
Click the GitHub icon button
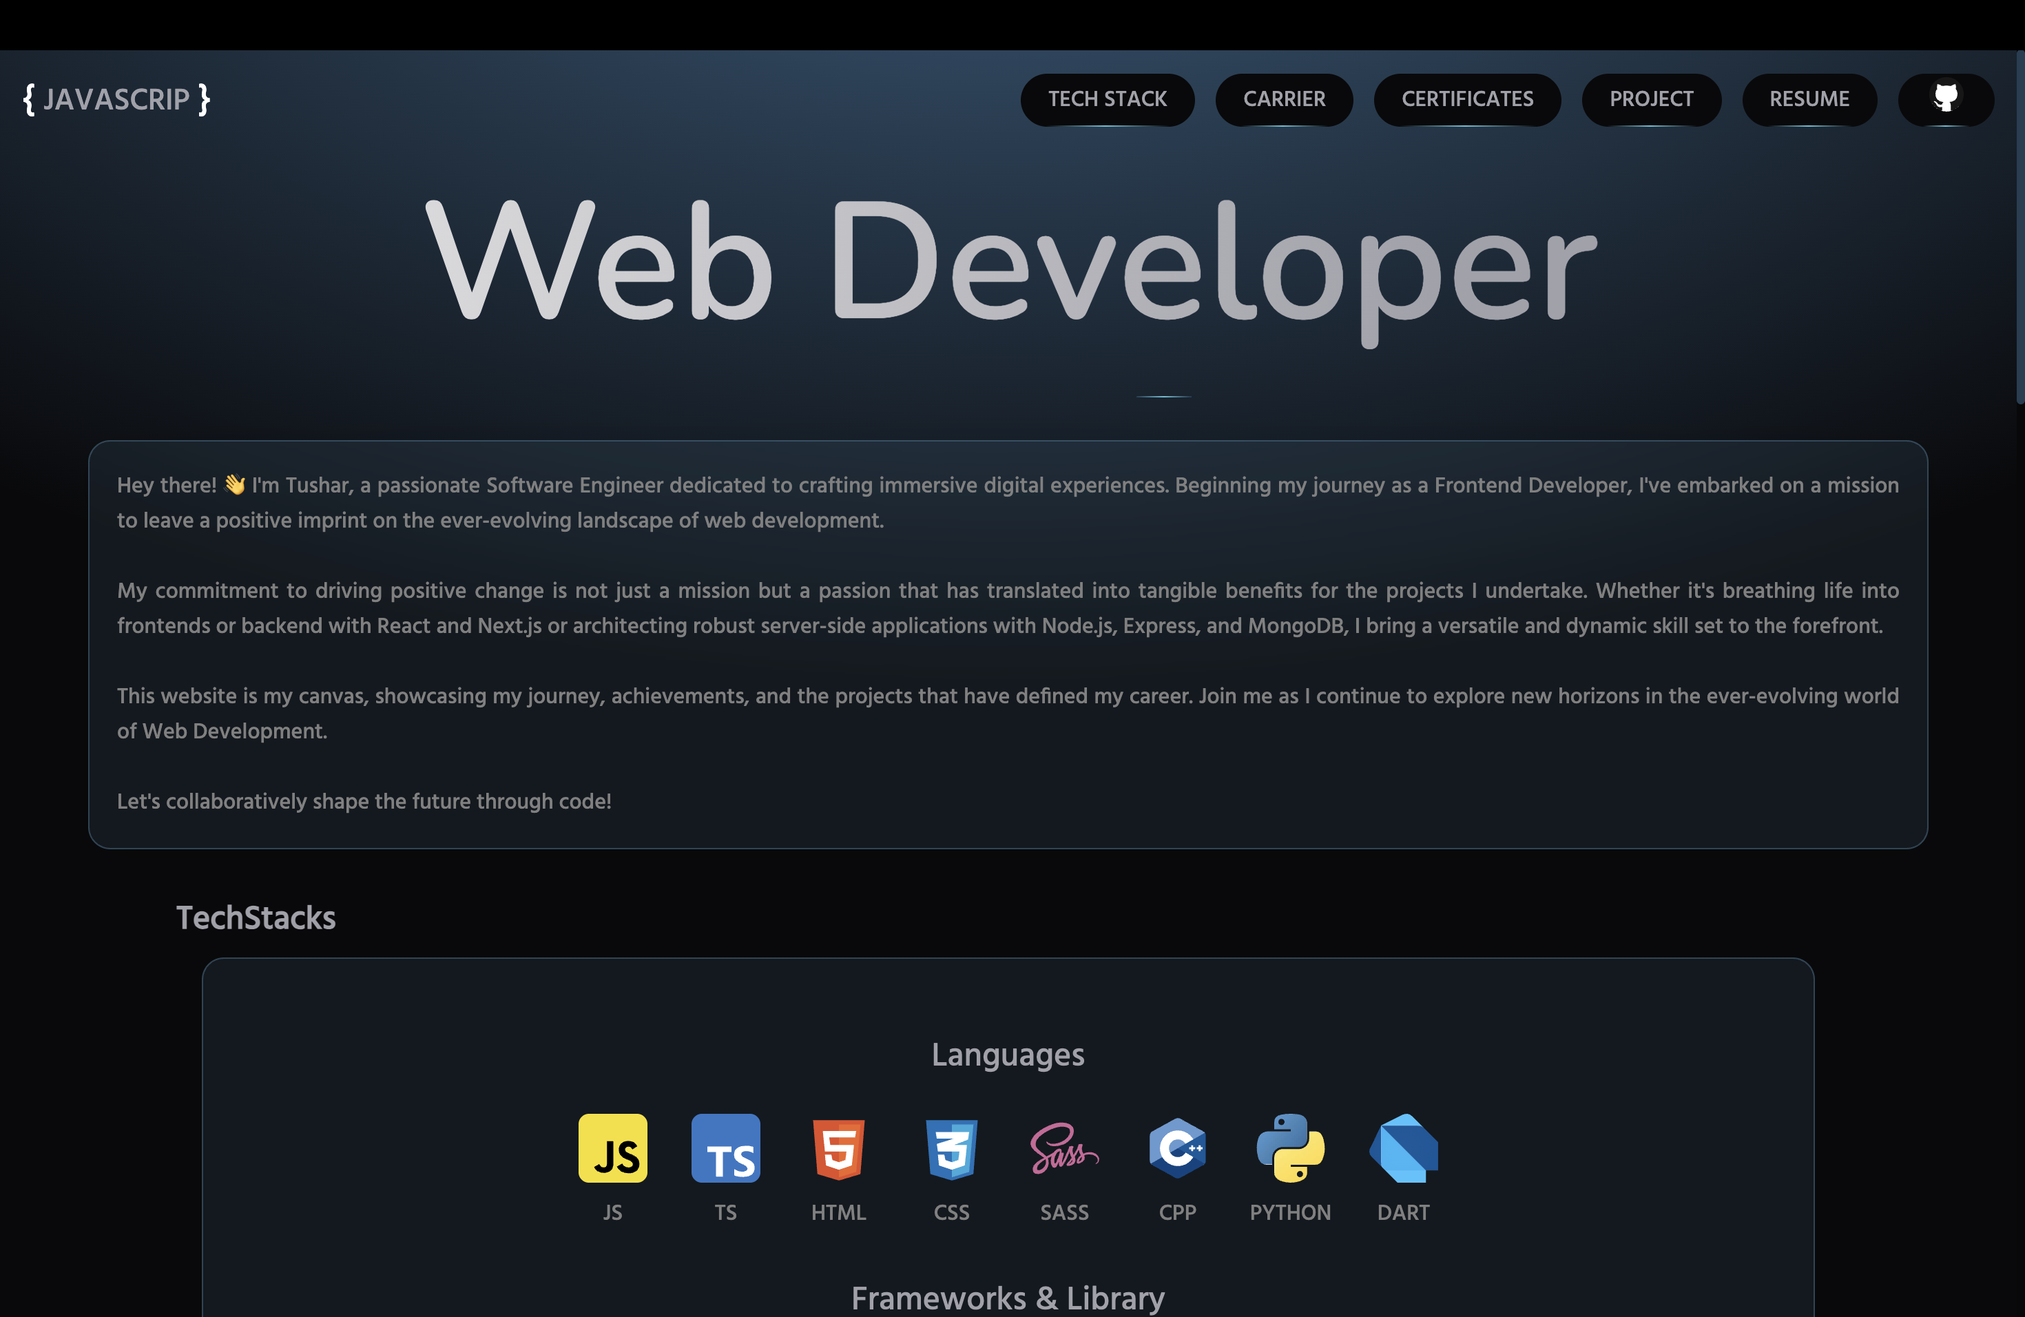pos(1945,98)
